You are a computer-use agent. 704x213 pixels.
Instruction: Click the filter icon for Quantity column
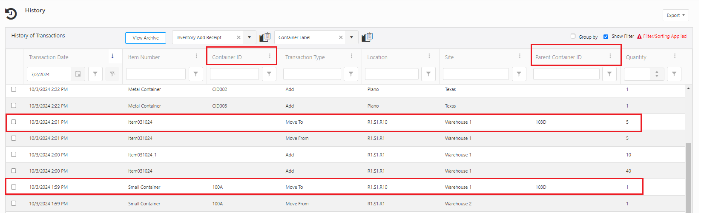coord(674,74)
